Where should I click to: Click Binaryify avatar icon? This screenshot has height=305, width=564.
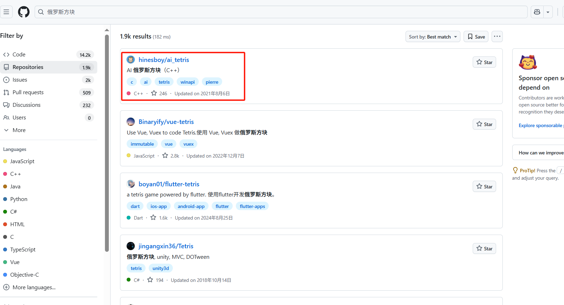click(131, 122)
